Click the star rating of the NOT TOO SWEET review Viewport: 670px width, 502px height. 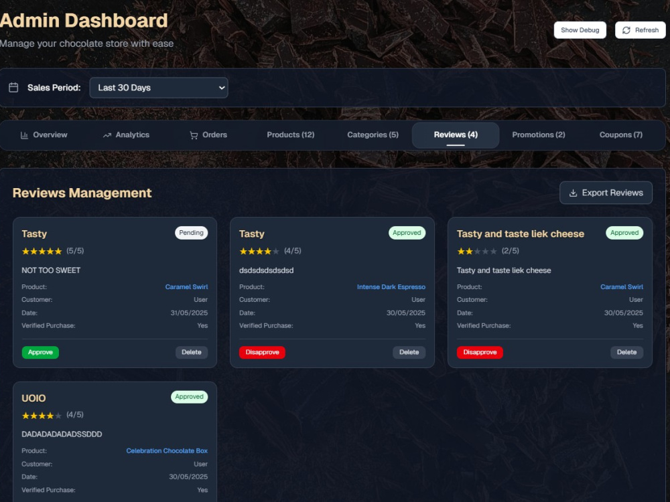tap(42, 251)
